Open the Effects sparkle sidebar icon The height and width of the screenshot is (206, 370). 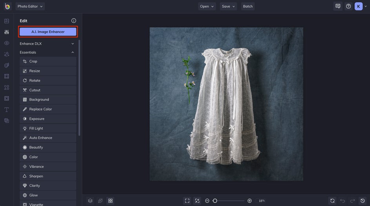click(x=7, y=54)
